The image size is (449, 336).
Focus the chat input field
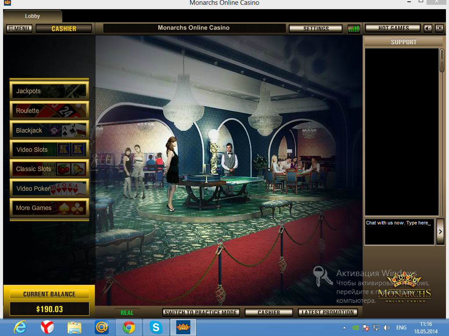[x=399, y=232]
